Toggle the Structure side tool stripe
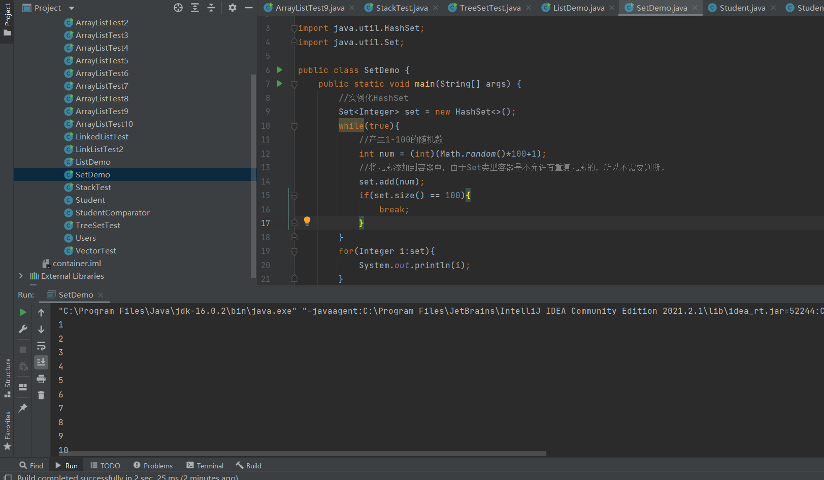The width and height of the screenshot is (824, 480). [x=7, y=378]
